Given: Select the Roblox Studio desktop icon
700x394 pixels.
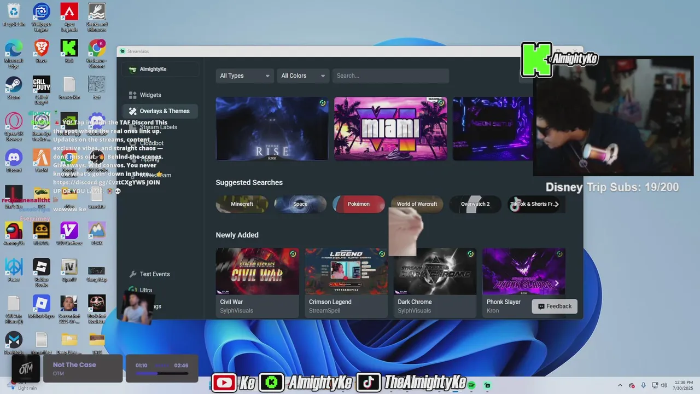Looking at the screenshot, I should pyautogui.click(x=42, y=273).
